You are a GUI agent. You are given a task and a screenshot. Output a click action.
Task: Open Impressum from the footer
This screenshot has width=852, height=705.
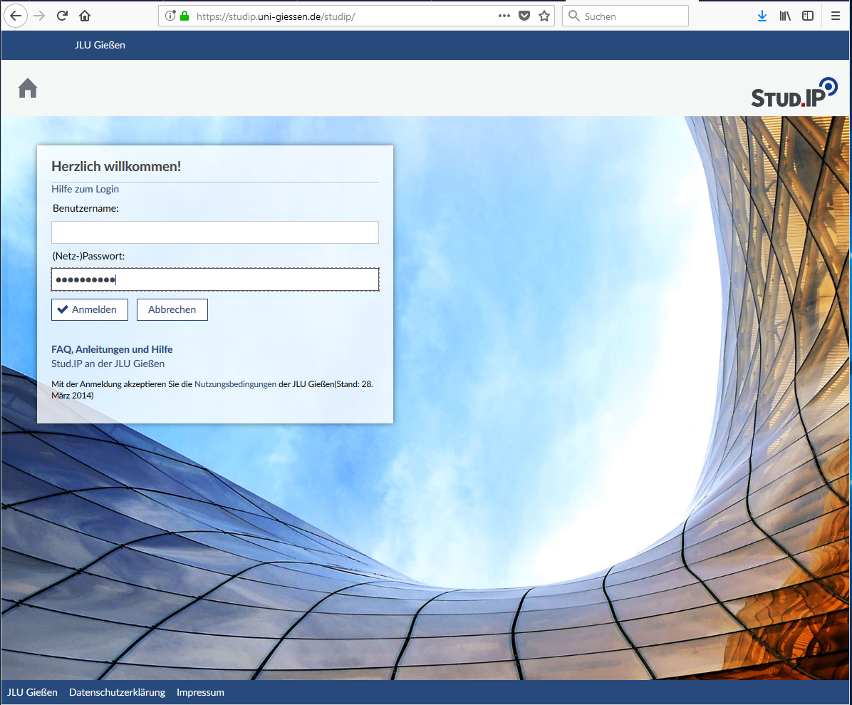coord(200,692)
